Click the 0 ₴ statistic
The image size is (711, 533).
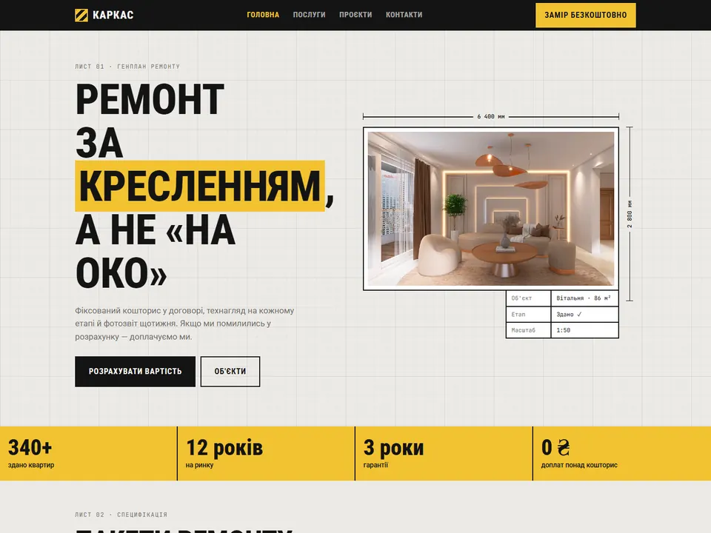point(555,447)
